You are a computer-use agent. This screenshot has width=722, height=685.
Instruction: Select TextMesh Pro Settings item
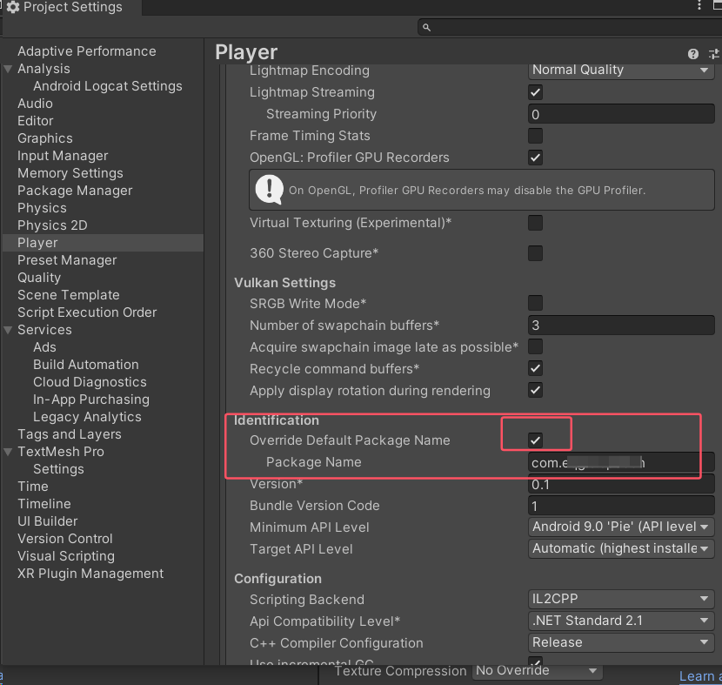click(x=58, y=469)
